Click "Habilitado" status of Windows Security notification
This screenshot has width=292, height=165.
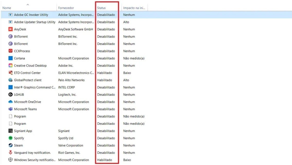tap(105, 160)
